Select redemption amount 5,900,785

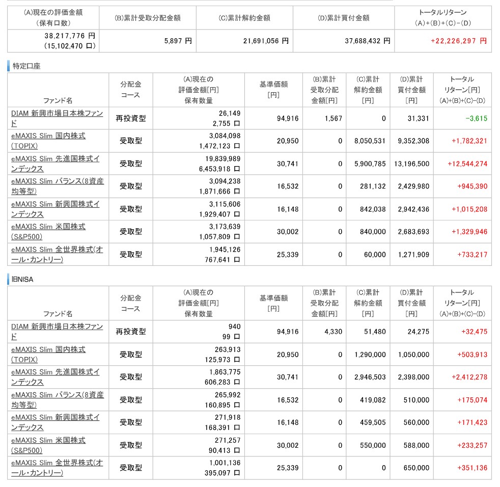(370, 164)
